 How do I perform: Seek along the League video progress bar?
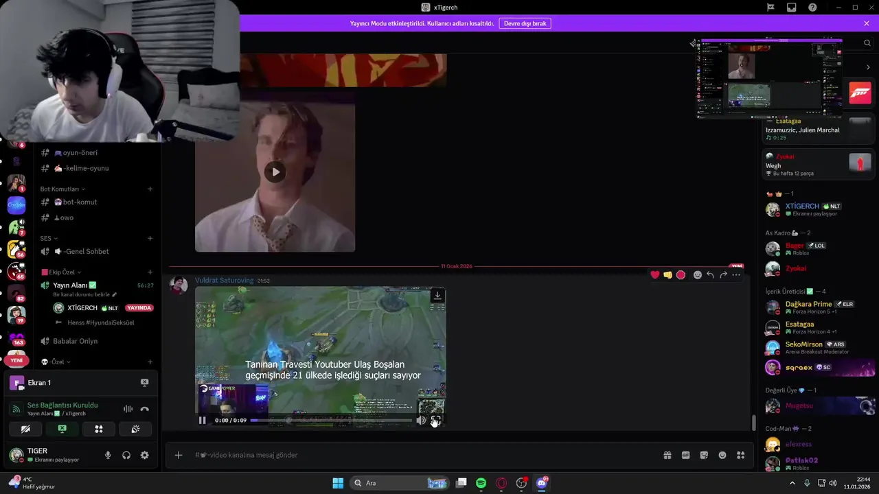(331, 421)
